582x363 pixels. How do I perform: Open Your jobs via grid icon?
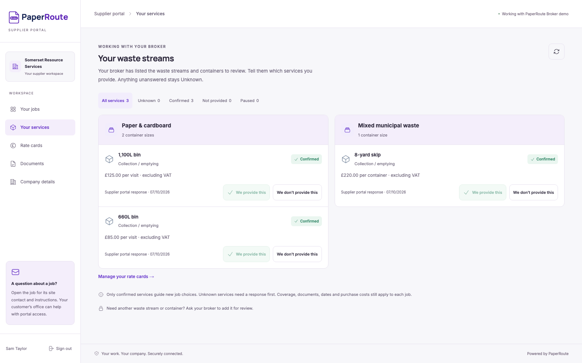point(13,109)
